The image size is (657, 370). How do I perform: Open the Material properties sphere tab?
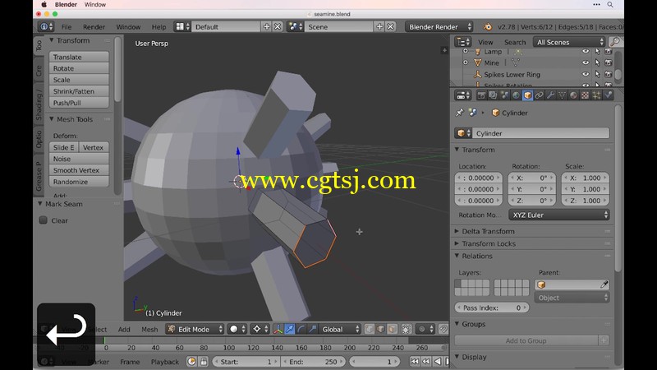[573, 95]
